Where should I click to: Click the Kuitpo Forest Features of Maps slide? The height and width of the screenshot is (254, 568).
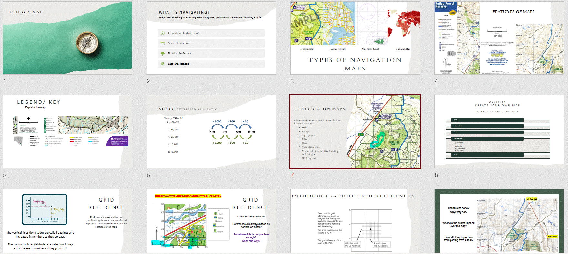(x=499, y=38)
